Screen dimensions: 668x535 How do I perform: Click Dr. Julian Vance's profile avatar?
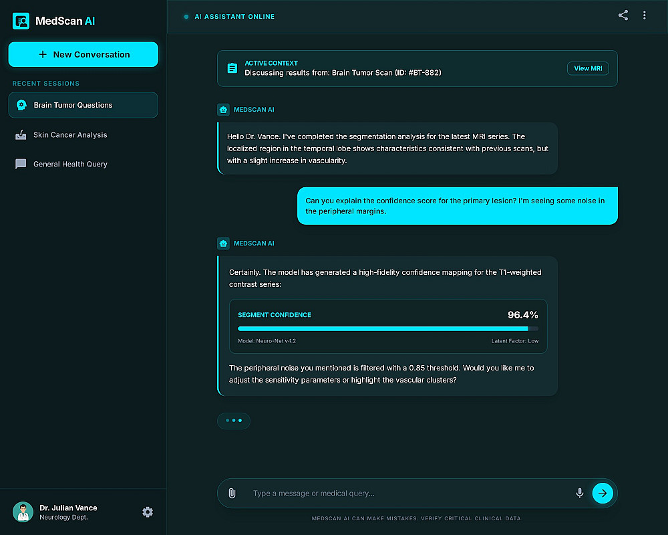(x=23, y=512)
